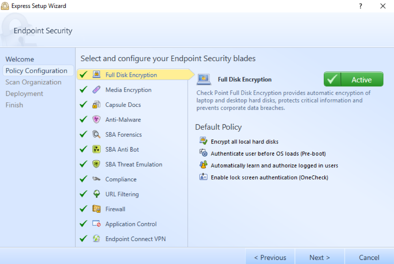The image size is (394, 264).
Task: Toggle the Anti-Malware blade checkmark
Action: [84, 119]
